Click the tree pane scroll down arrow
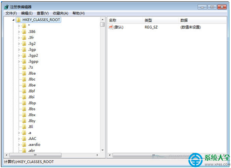This screenshot has width=231, height=168. (x=103, y=150)
